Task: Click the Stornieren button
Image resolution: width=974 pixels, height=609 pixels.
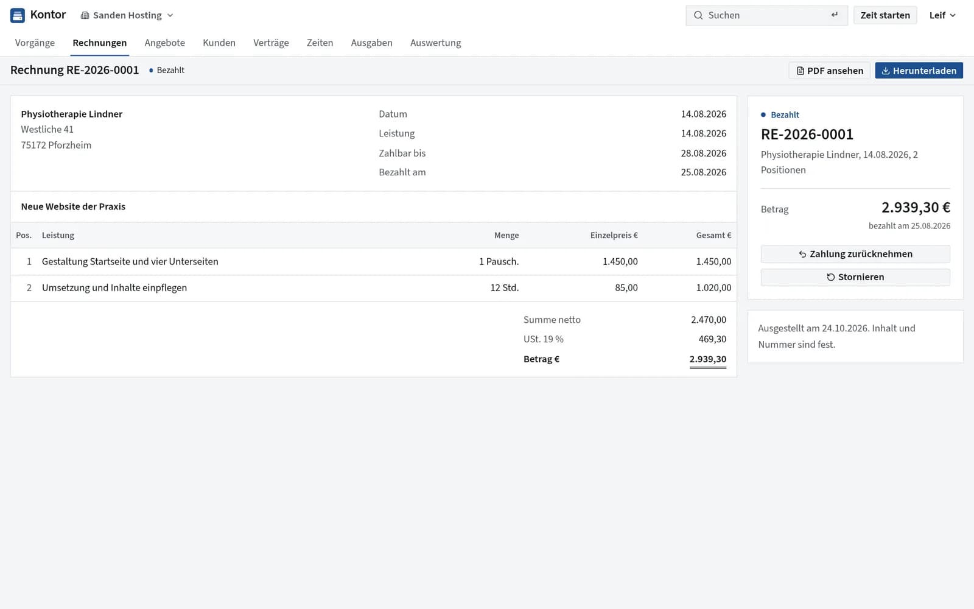Action: 855,277
